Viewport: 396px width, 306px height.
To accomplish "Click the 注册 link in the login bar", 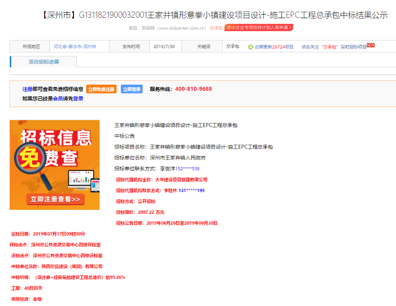I will pyautogui.click(x=27, y=89).
